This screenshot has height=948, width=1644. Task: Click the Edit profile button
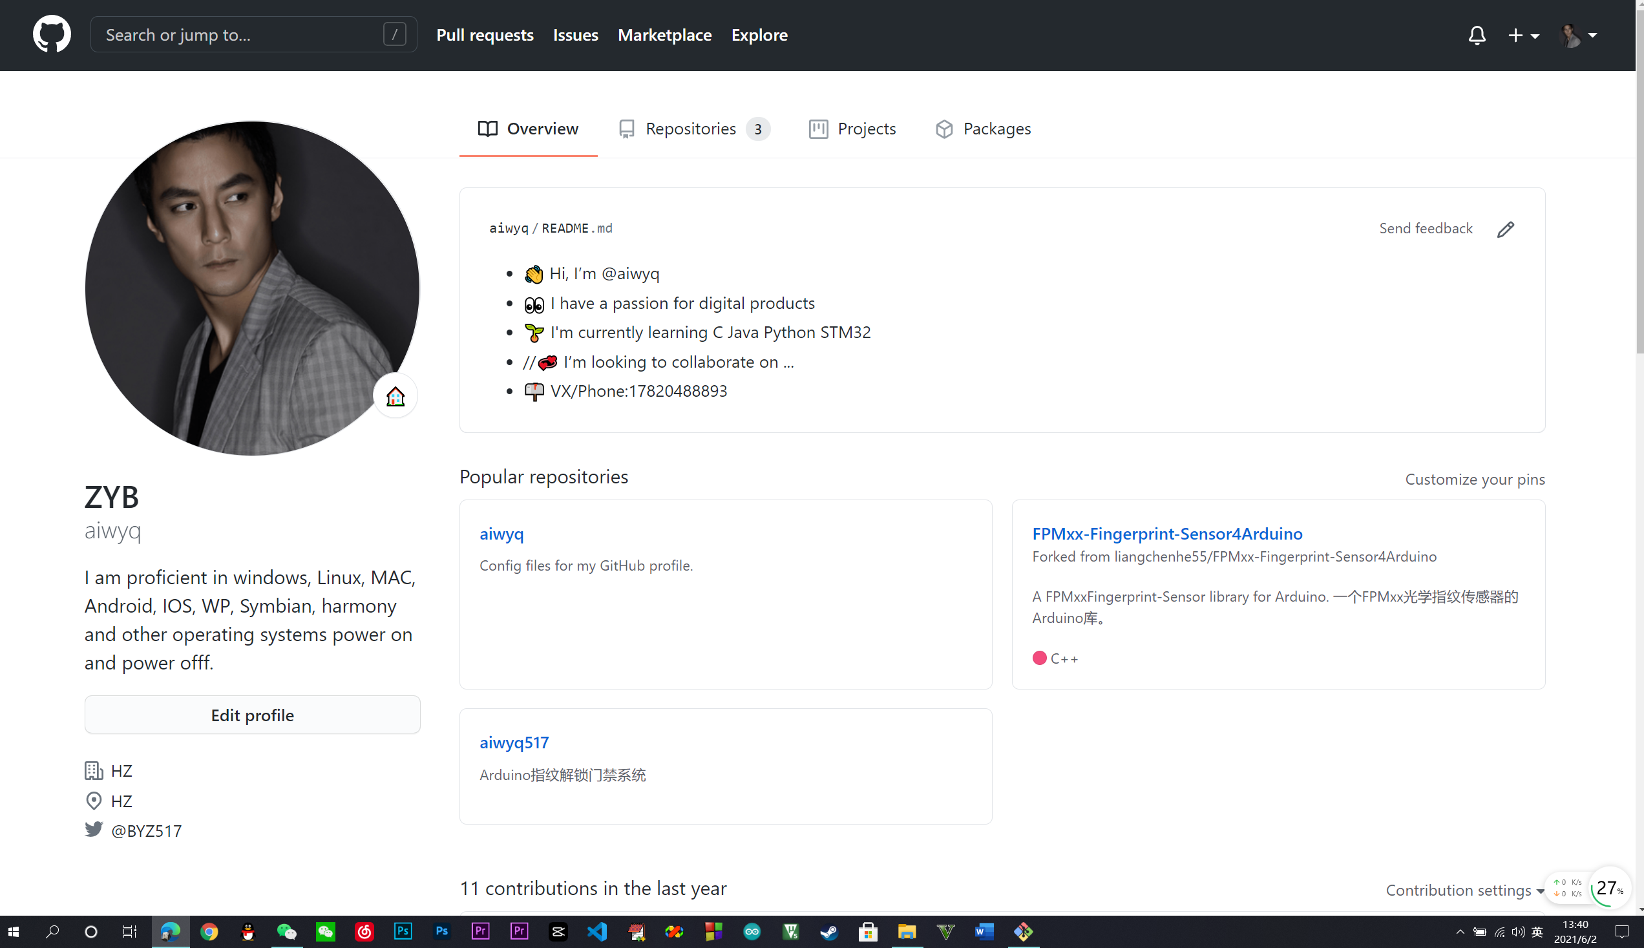coord(252,715)
